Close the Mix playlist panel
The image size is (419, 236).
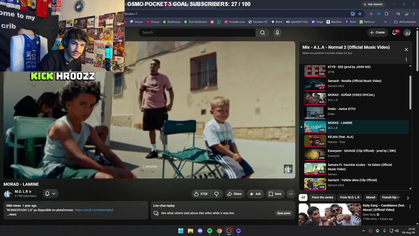(406, 49)
